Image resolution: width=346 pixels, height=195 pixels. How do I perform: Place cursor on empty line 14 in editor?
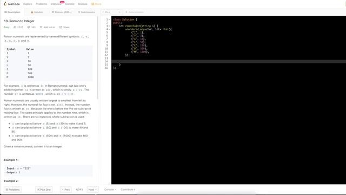(x=229, y=61)
